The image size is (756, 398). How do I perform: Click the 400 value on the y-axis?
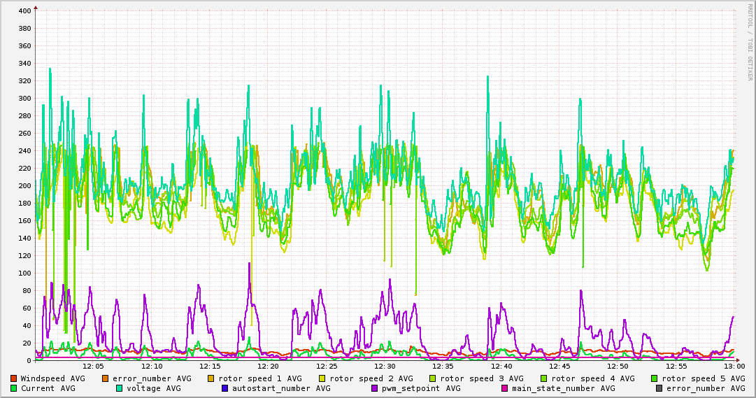click(24, 11)
